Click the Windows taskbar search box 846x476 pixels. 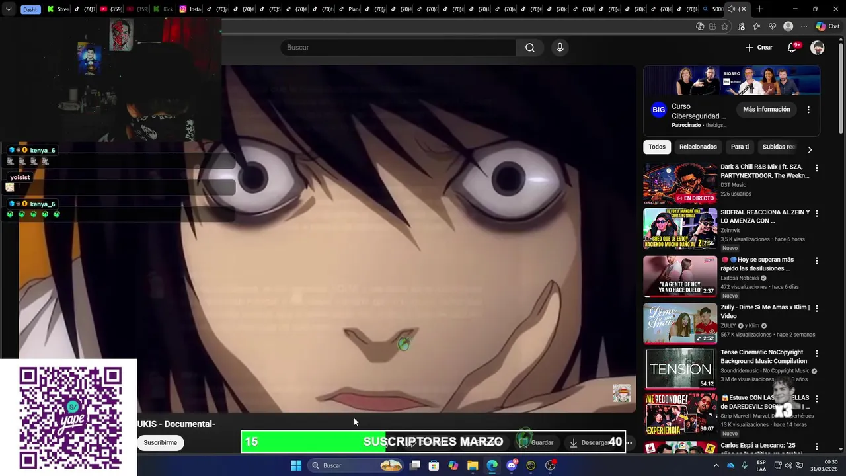356,465
